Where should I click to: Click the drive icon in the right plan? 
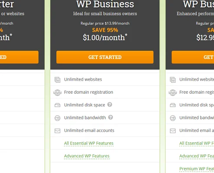click(x=172, y=105)
